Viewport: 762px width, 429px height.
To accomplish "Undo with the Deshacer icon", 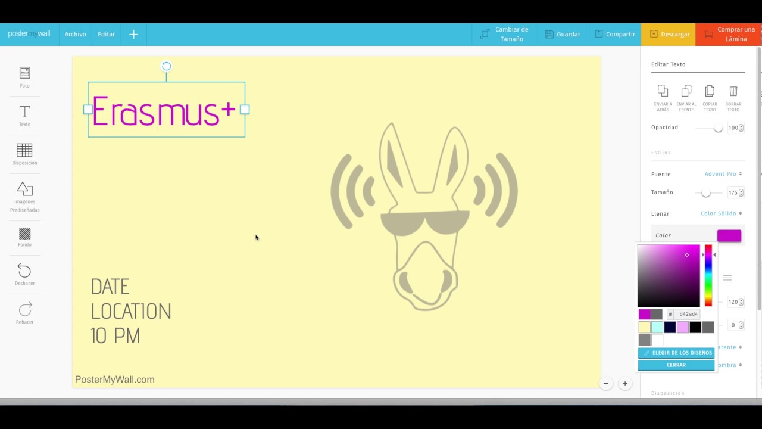I will [24, 274].
